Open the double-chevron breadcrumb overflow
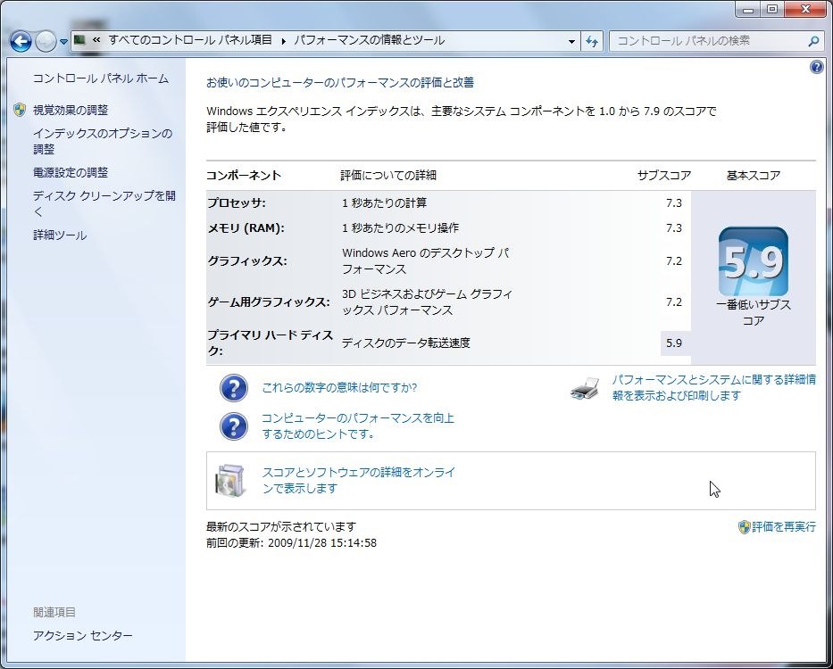833x669 pixels. pos(96,40)
